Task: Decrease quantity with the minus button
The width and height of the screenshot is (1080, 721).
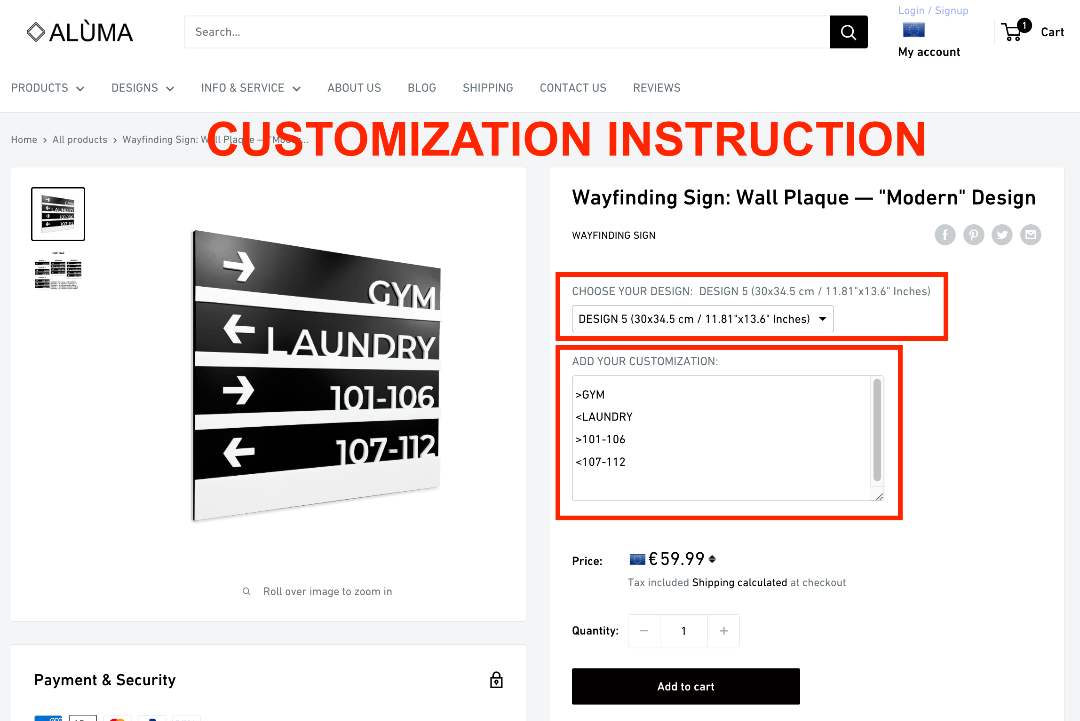Action: 644,630
